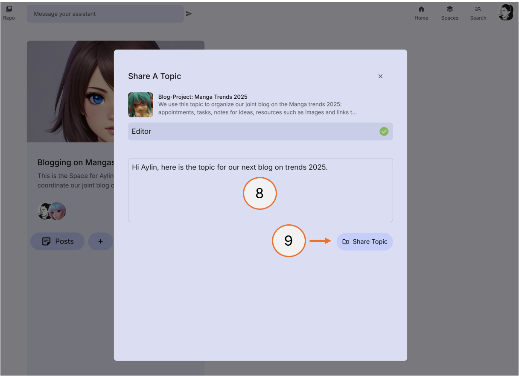Select the Editor permission row
The height and width of the screenshot is (376, 519).
(260, 131)
